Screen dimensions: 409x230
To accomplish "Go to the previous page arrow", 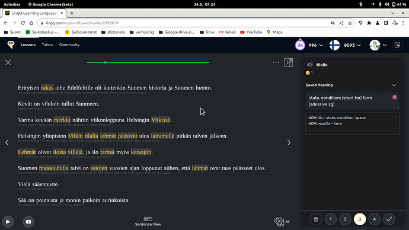I will (7, 142).
